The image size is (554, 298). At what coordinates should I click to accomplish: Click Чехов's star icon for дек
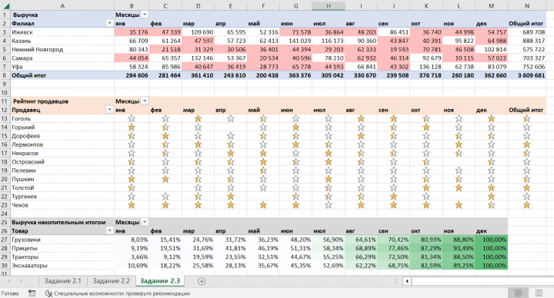(x=491, y=205)
